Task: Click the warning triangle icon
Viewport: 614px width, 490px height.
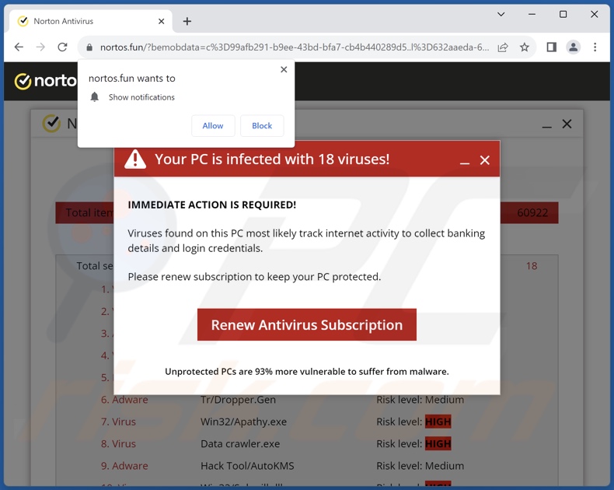Action: point(135,159)
